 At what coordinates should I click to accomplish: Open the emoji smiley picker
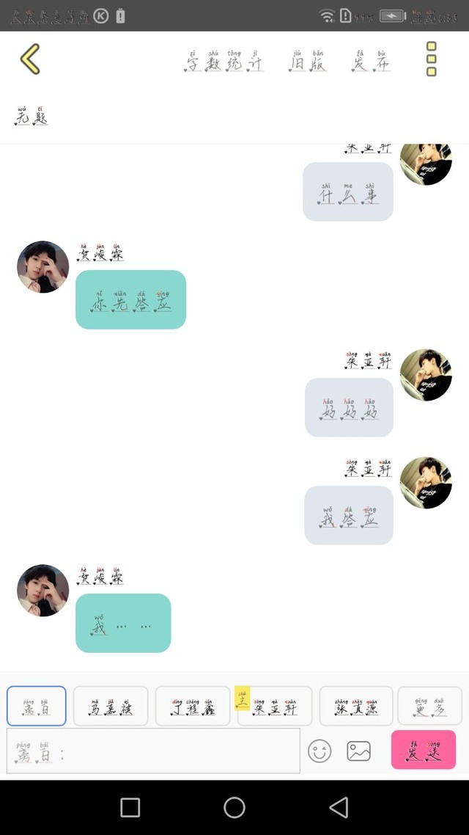[x=320, y=751]
